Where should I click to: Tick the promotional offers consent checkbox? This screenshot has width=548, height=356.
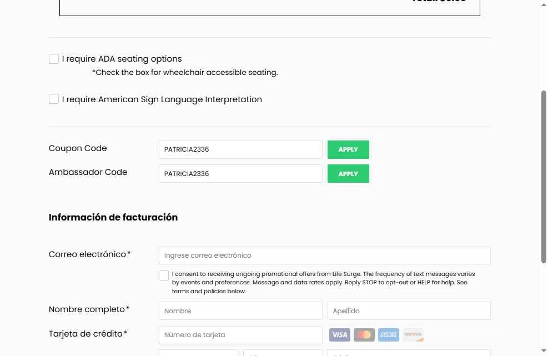pyautogui.click(x=164, y=275)
